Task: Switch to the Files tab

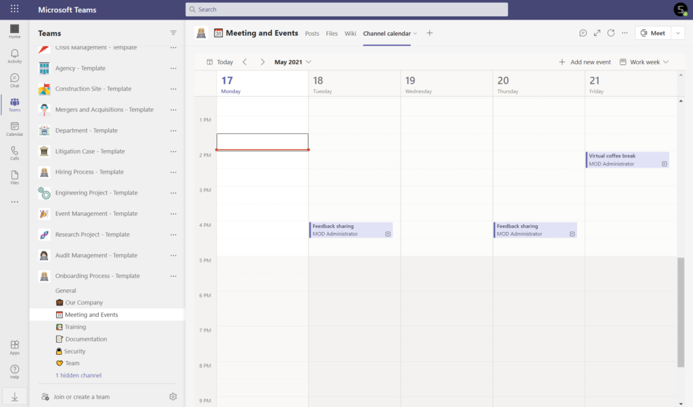Action: (x=332, y=34)
